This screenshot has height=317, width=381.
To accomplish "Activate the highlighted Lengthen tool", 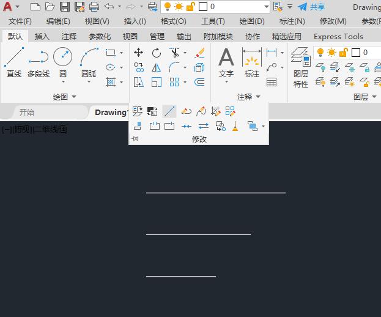I will [169, 111].
